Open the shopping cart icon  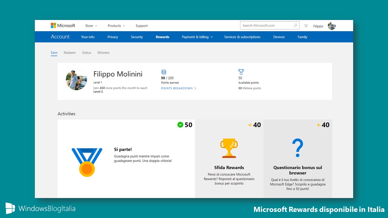point(306,26)
